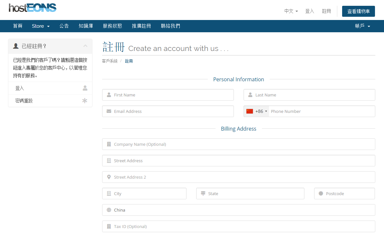Click the building icon in Company Name field
The height and width of the screenshot is (238, 384).
pyautogui.click(x=109, y=144)
